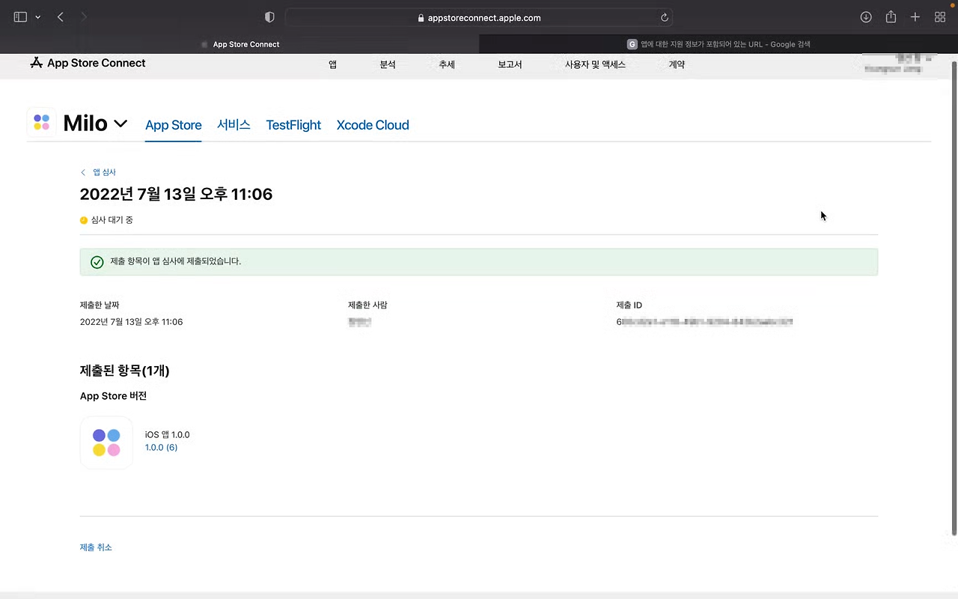The width and height of the screenshot is (958, 599).
Task: Open the 사용자 및 액세스 menu item
Action: 595,64
